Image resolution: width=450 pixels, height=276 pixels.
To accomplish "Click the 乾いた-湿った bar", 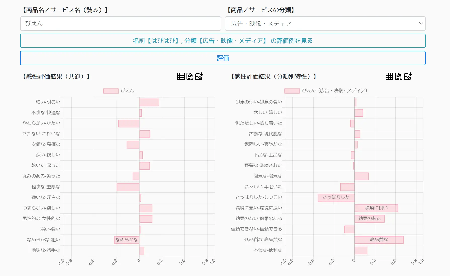I will (144, 166).
